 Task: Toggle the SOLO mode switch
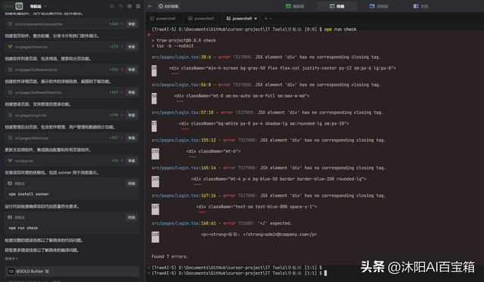[x=14, y=6]
